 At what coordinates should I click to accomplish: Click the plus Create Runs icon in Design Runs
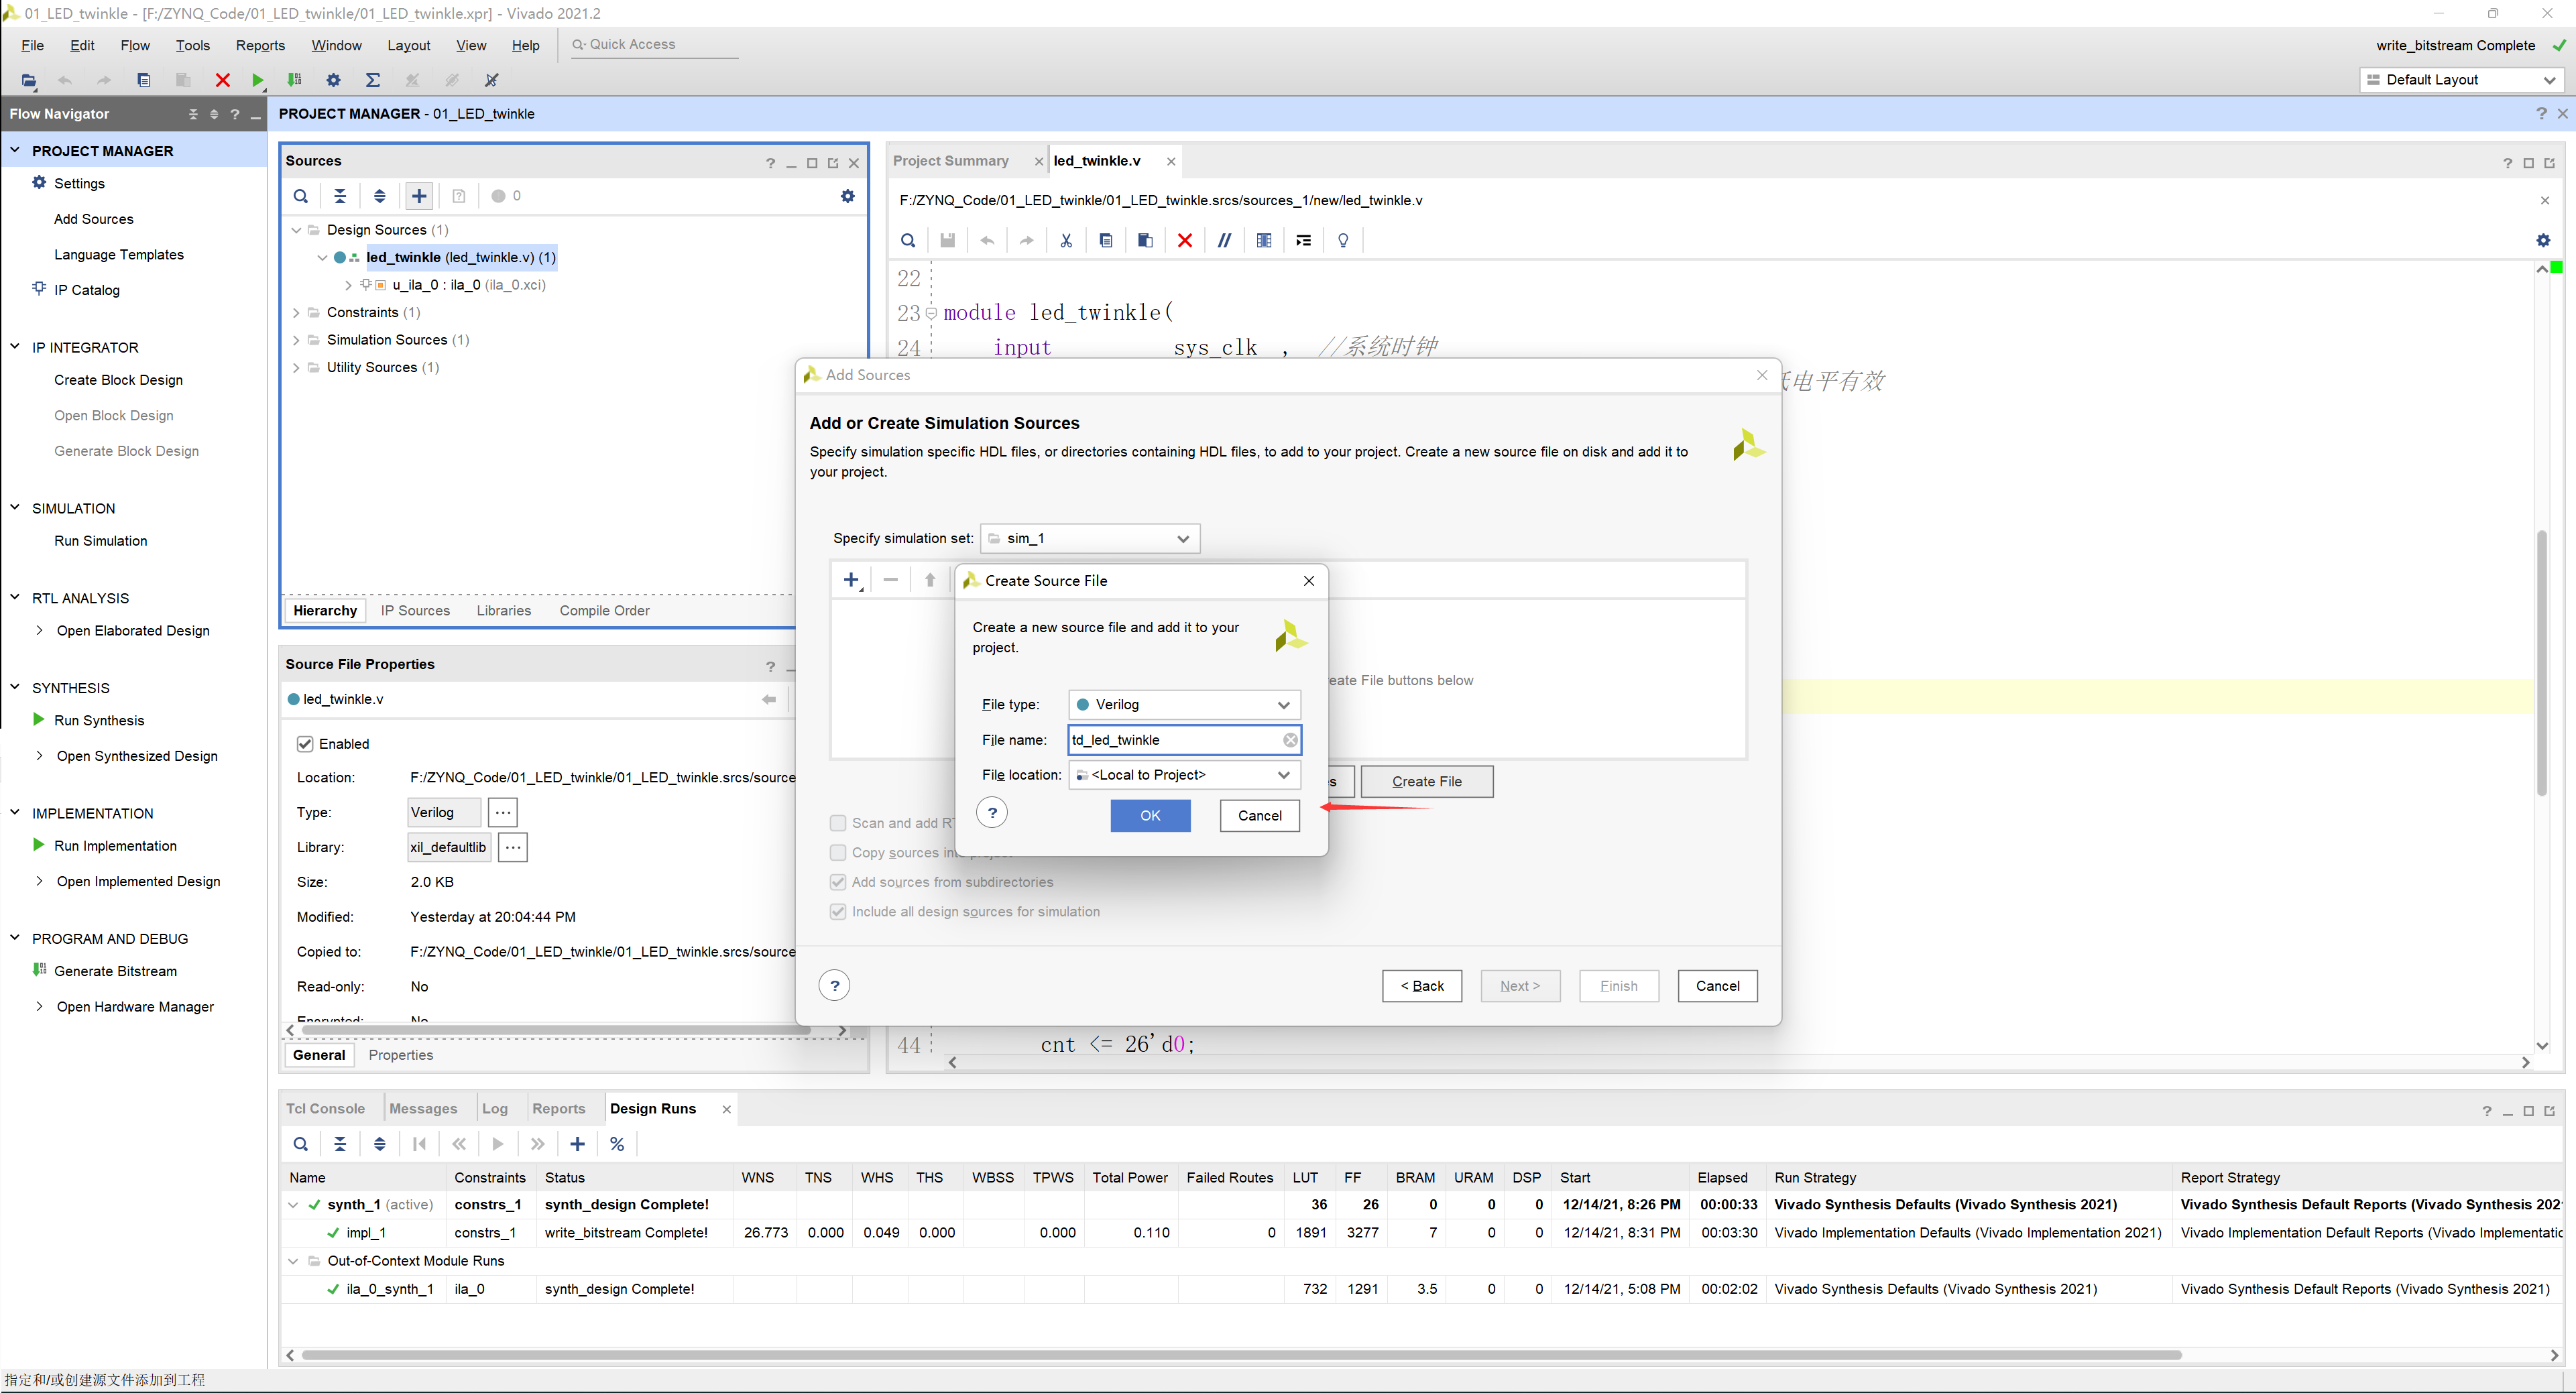pyautogui.click(x=577, y=1144)
